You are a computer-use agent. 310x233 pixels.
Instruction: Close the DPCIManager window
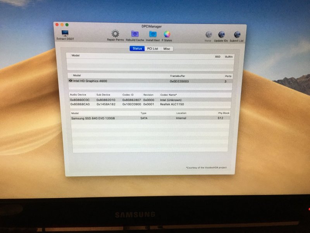(x=57, y=24)
